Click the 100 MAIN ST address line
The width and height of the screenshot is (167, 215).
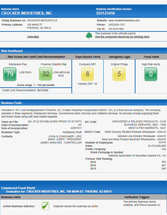coord(35,25)
